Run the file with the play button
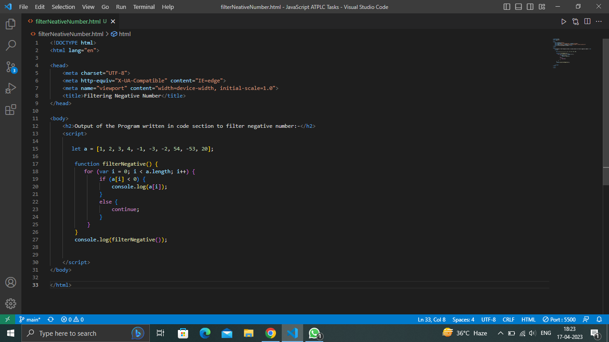The image size is (609, 342). (564, 21)
